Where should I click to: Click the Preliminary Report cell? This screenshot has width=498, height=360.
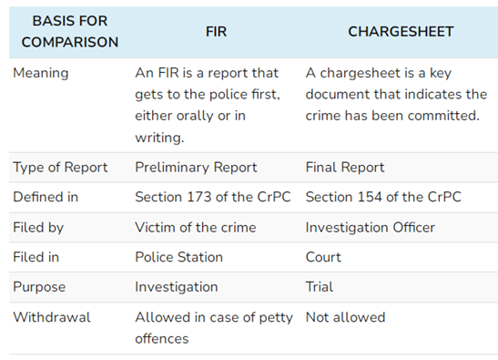(x=196, y=168)
